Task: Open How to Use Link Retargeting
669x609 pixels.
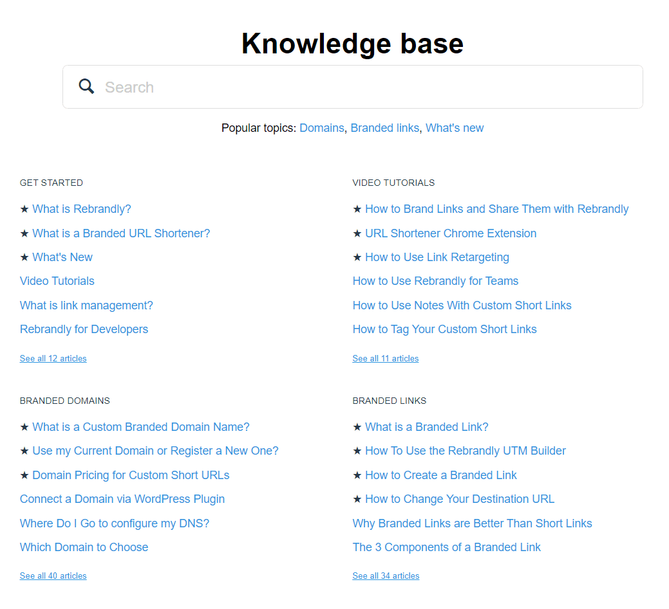Action: coord(437,257)
